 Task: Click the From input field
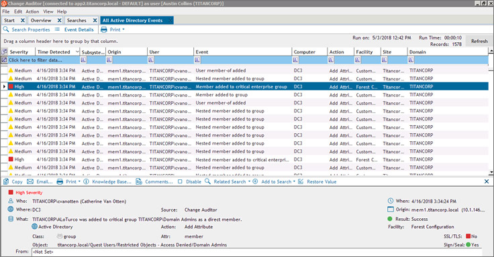pyautogui.click(x=257, y=252)
